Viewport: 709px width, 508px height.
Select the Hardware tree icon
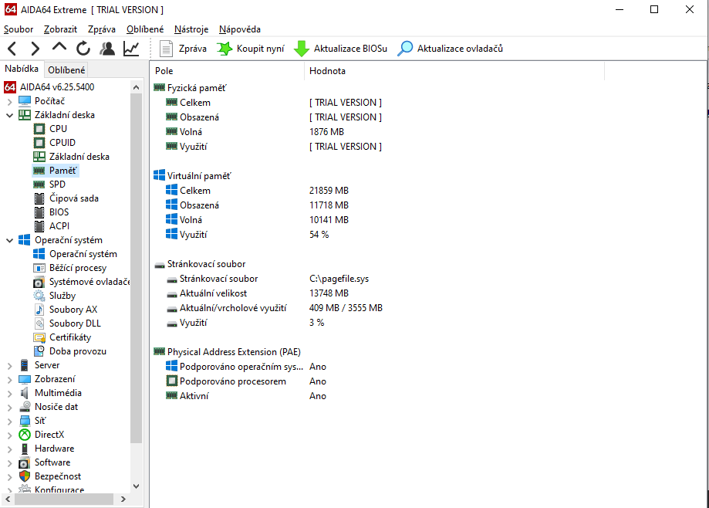point(25,449)
